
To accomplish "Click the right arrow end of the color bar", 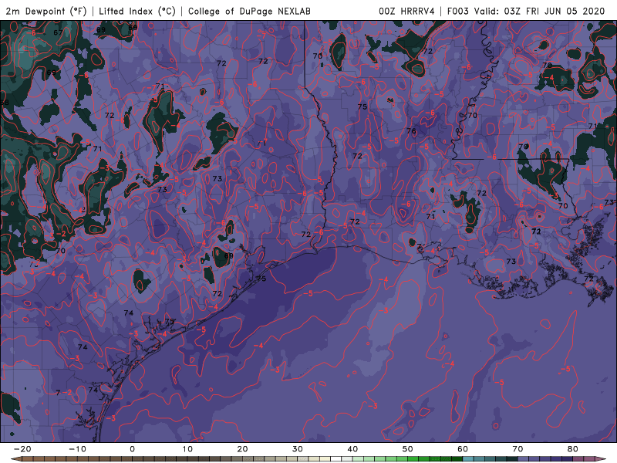I will click(x=601, y=459).
